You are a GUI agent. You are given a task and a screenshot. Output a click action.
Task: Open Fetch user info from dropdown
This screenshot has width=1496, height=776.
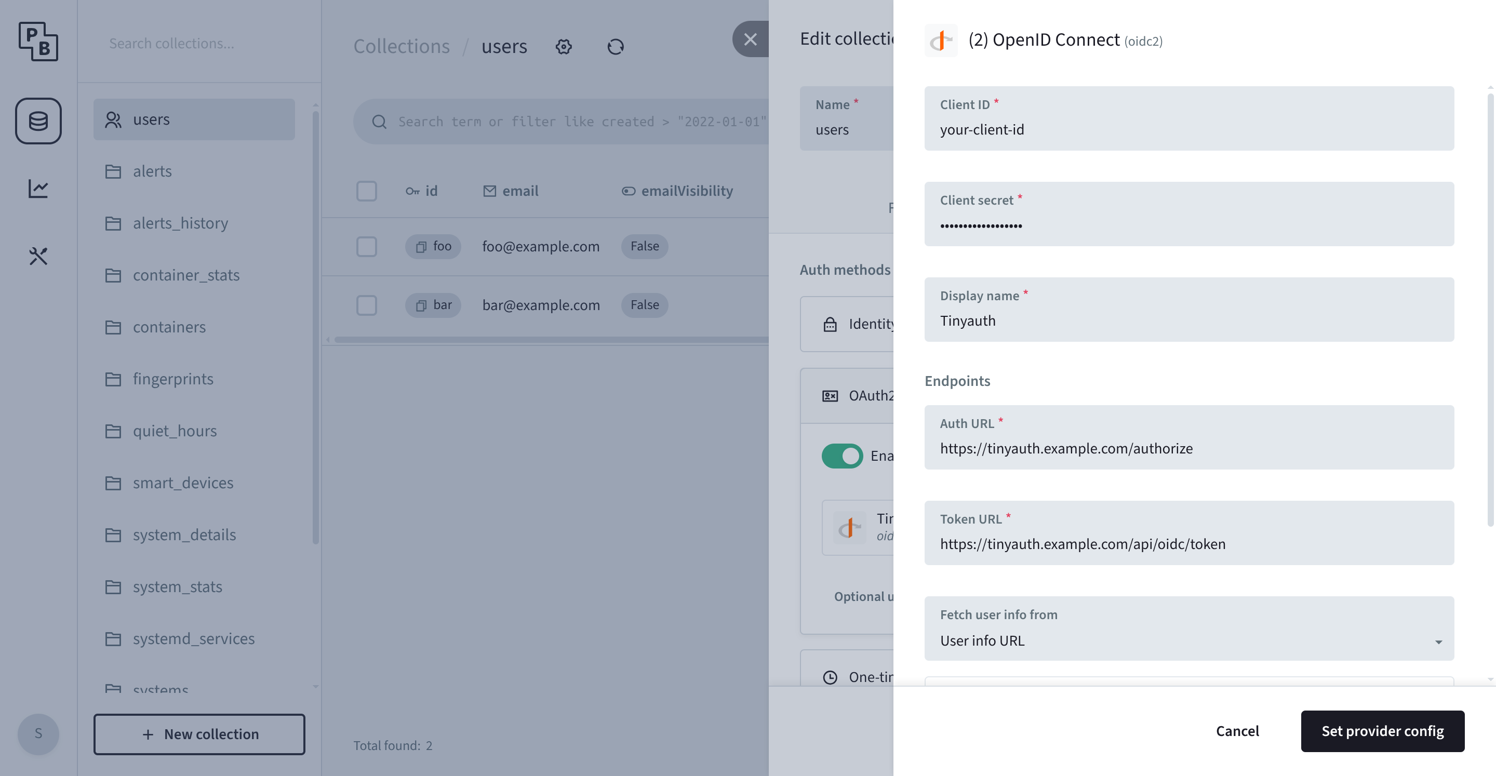[1189, 628]
